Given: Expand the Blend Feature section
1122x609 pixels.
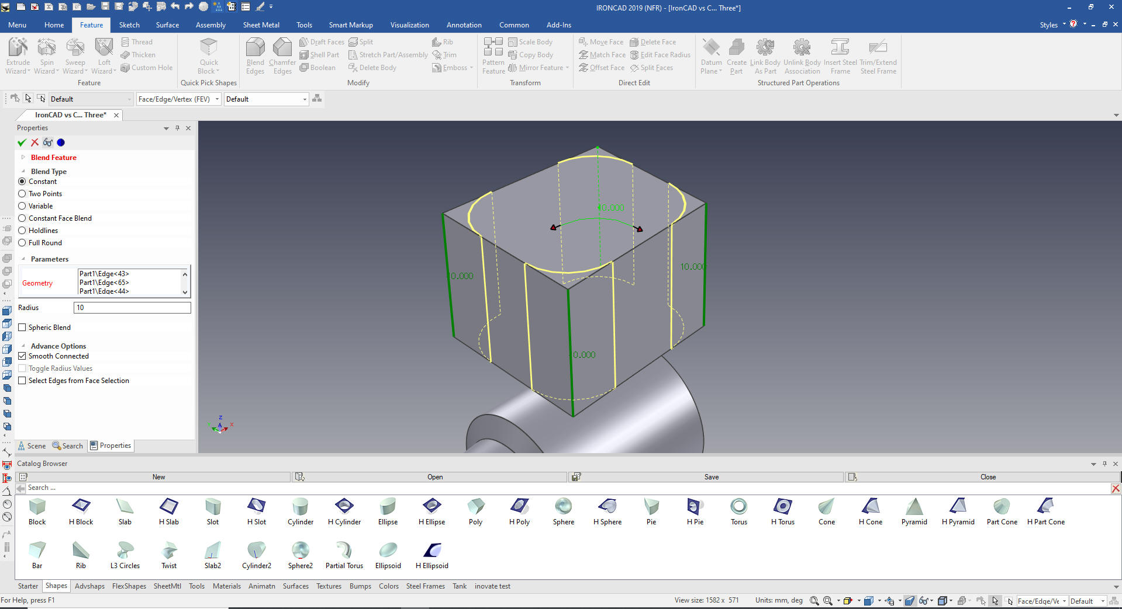Looking at the screenshot, I should coord(23,158).
